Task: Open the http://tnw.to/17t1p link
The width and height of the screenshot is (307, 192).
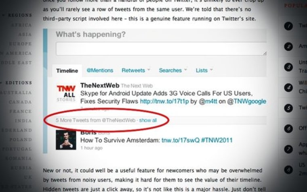Action: (164, 101)
